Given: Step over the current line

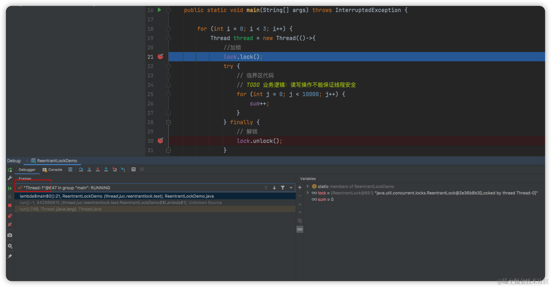Looking at the screenshot, I should (81, 170).
